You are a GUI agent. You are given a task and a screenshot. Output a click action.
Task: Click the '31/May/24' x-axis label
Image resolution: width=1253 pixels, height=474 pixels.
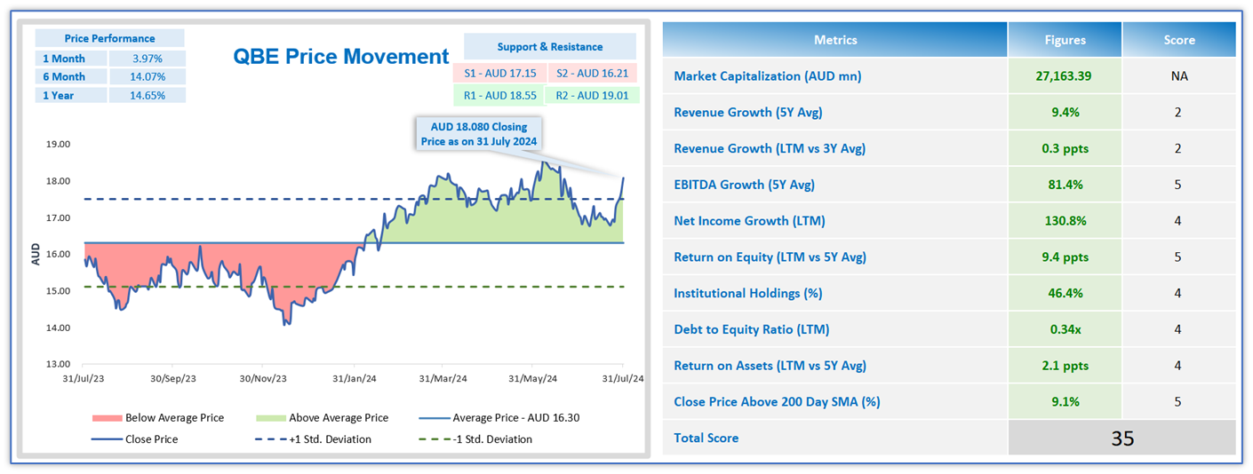point(533,378)
